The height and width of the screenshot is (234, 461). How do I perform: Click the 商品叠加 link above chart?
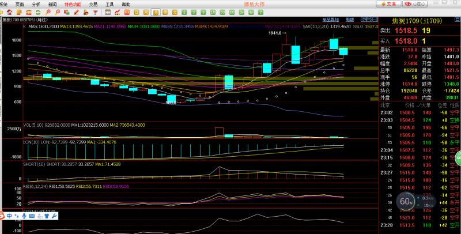(x=330, y=20)
